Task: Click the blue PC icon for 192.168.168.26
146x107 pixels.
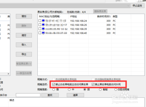Action: pos(43,25)
